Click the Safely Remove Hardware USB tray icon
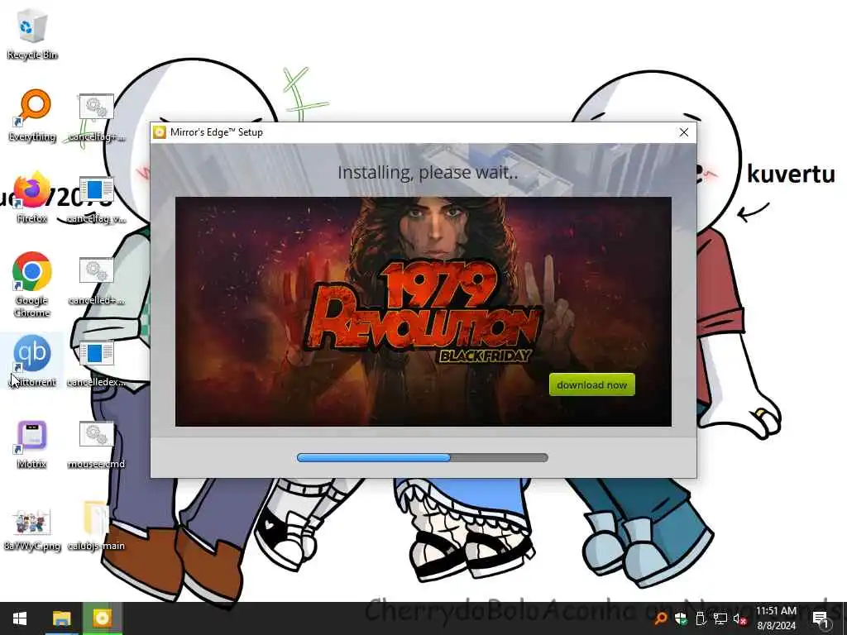The image size is (847, 635). point(701,618)
